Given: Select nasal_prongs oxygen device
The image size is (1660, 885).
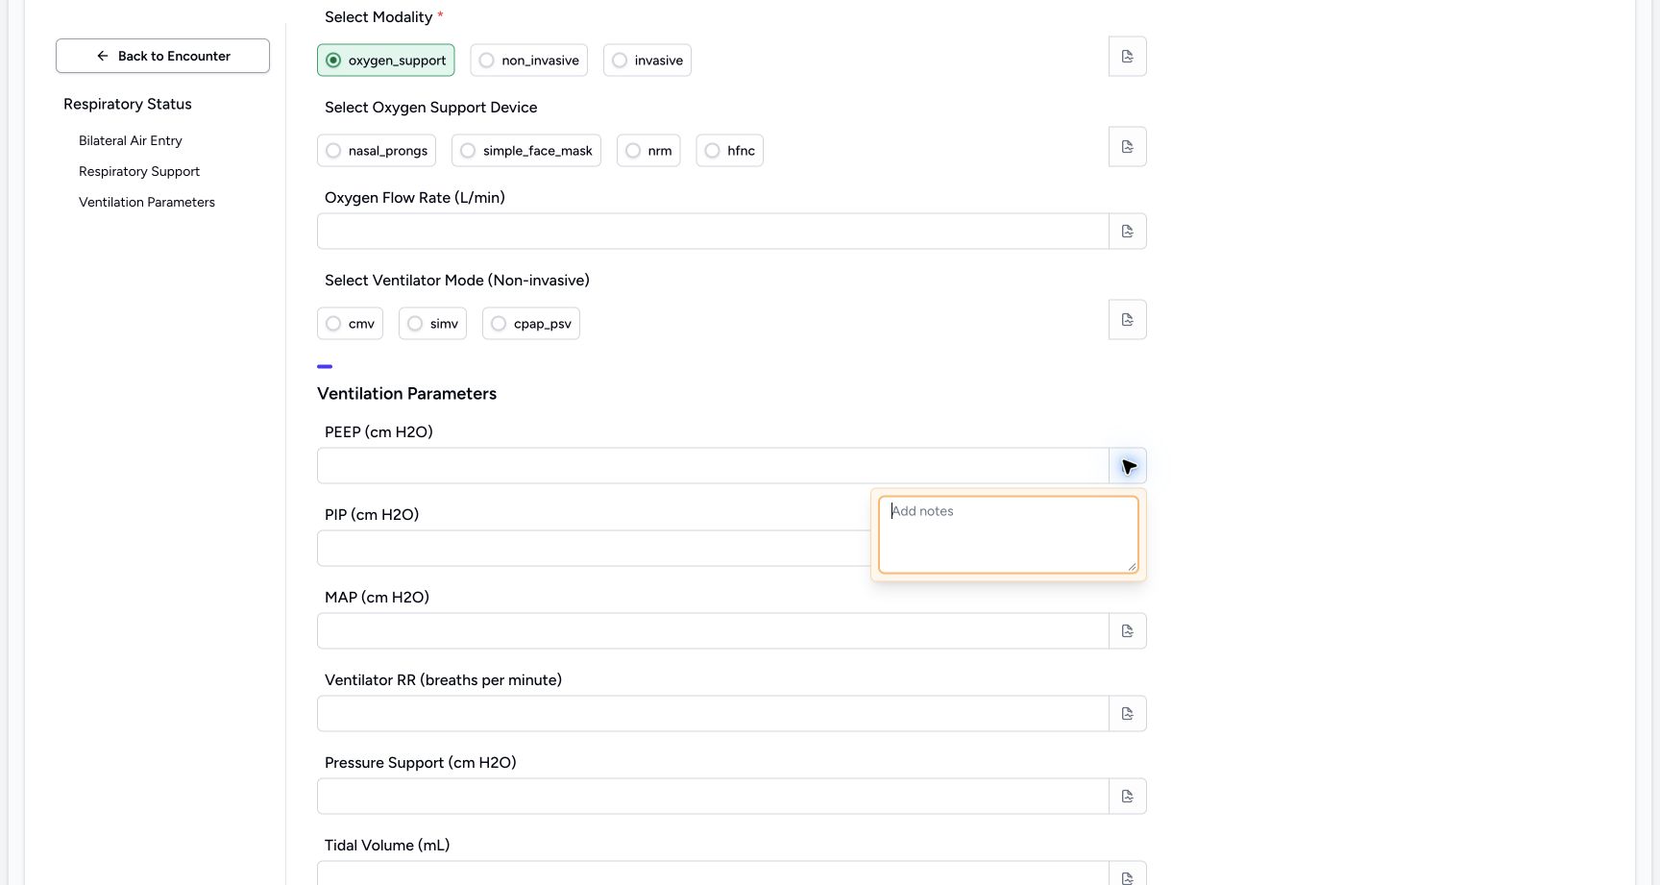Looking at the screenshot, I should point(377,151).
